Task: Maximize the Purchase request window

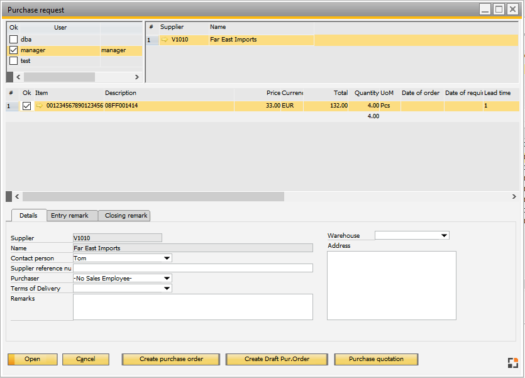Action: tap(499, 9)
